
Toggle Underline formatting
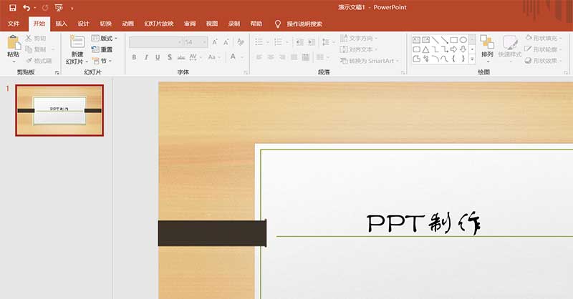pos(158,57)
